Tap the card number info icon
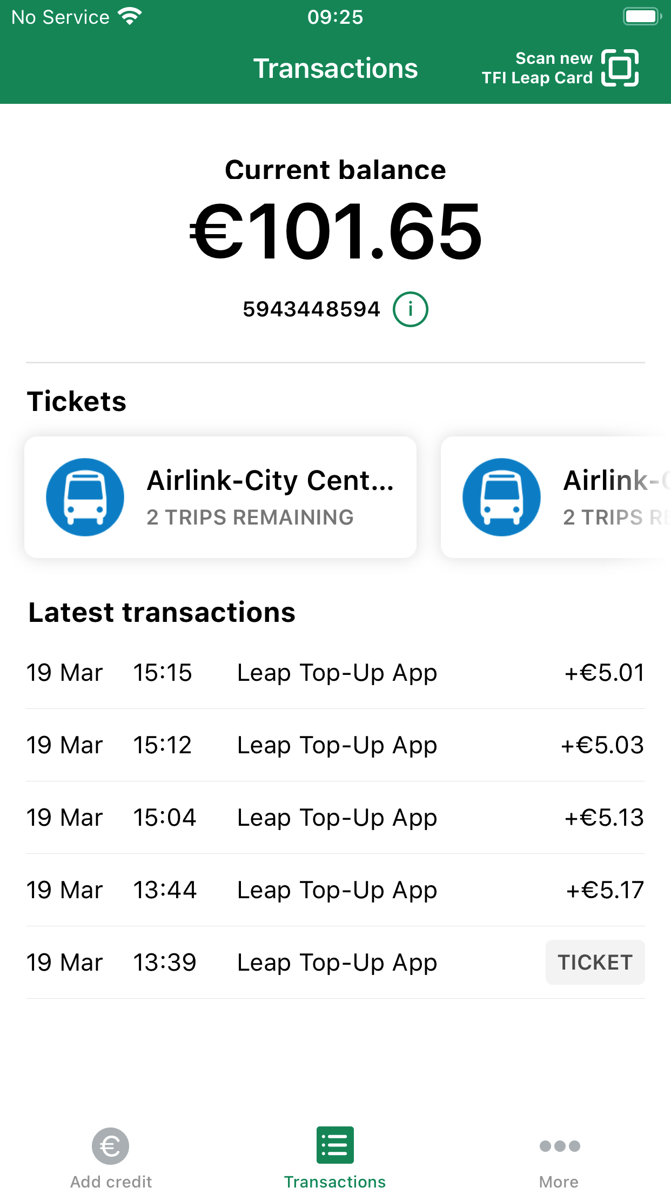This screenshot has height=1194, width=671. point(410,309)
